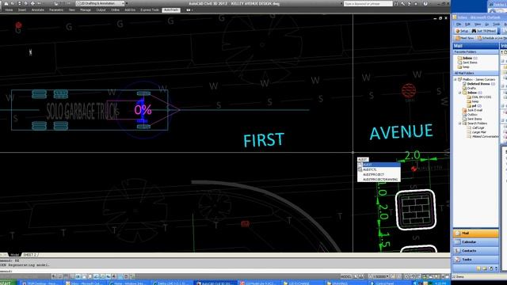Open Sent Items under Favorite Folders
Image resolution: width=507 pixels, height=285 pixels.
click(x=467, y=63)
